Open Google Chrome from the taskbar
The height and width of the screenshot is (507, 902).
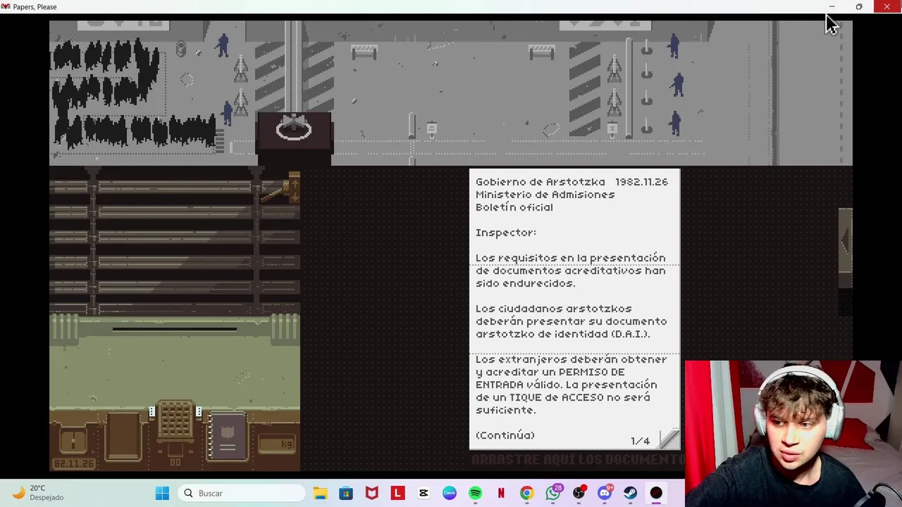527,494
